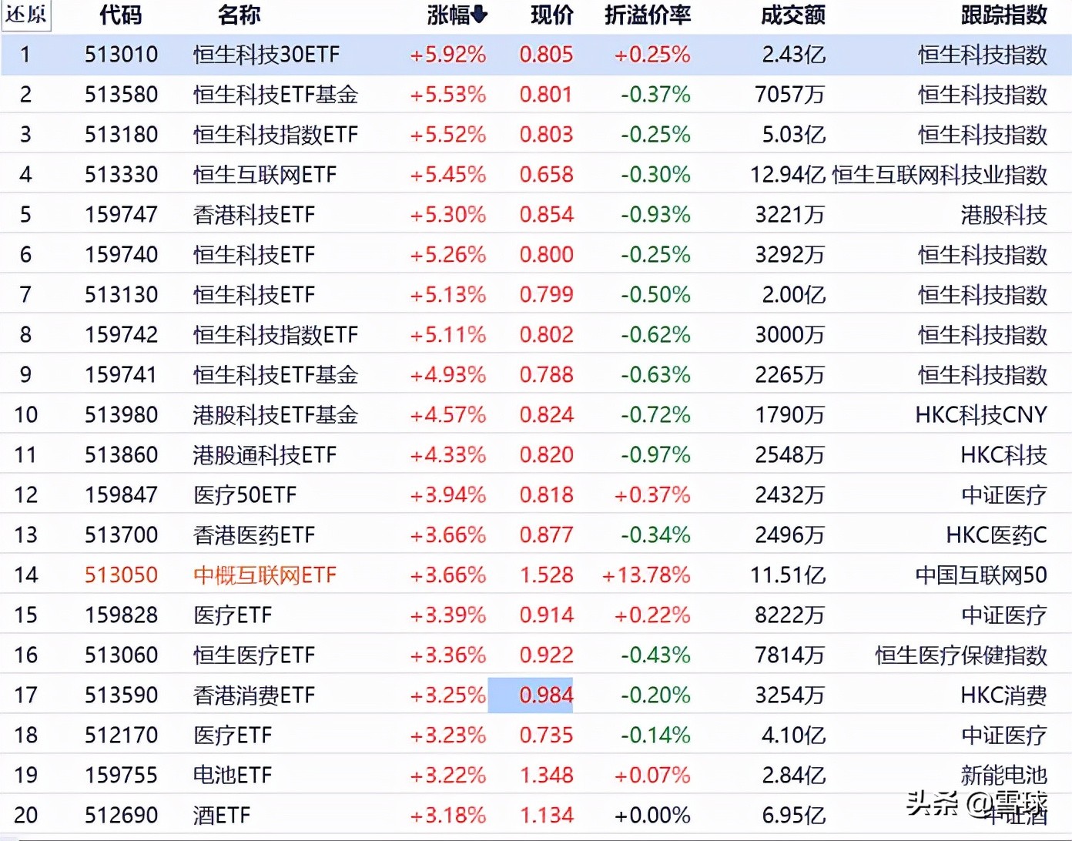
Task: Click the 港股科技 index label
Action: point(1003,215)
